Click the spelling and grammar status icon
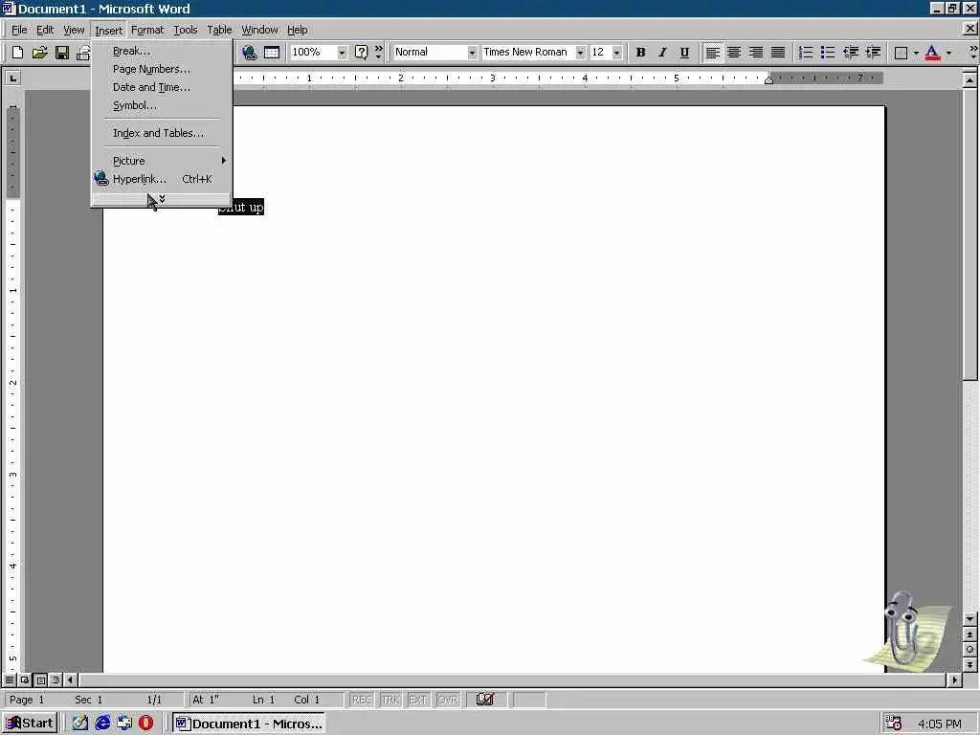980x735 pixels. [x=485, y=700]
